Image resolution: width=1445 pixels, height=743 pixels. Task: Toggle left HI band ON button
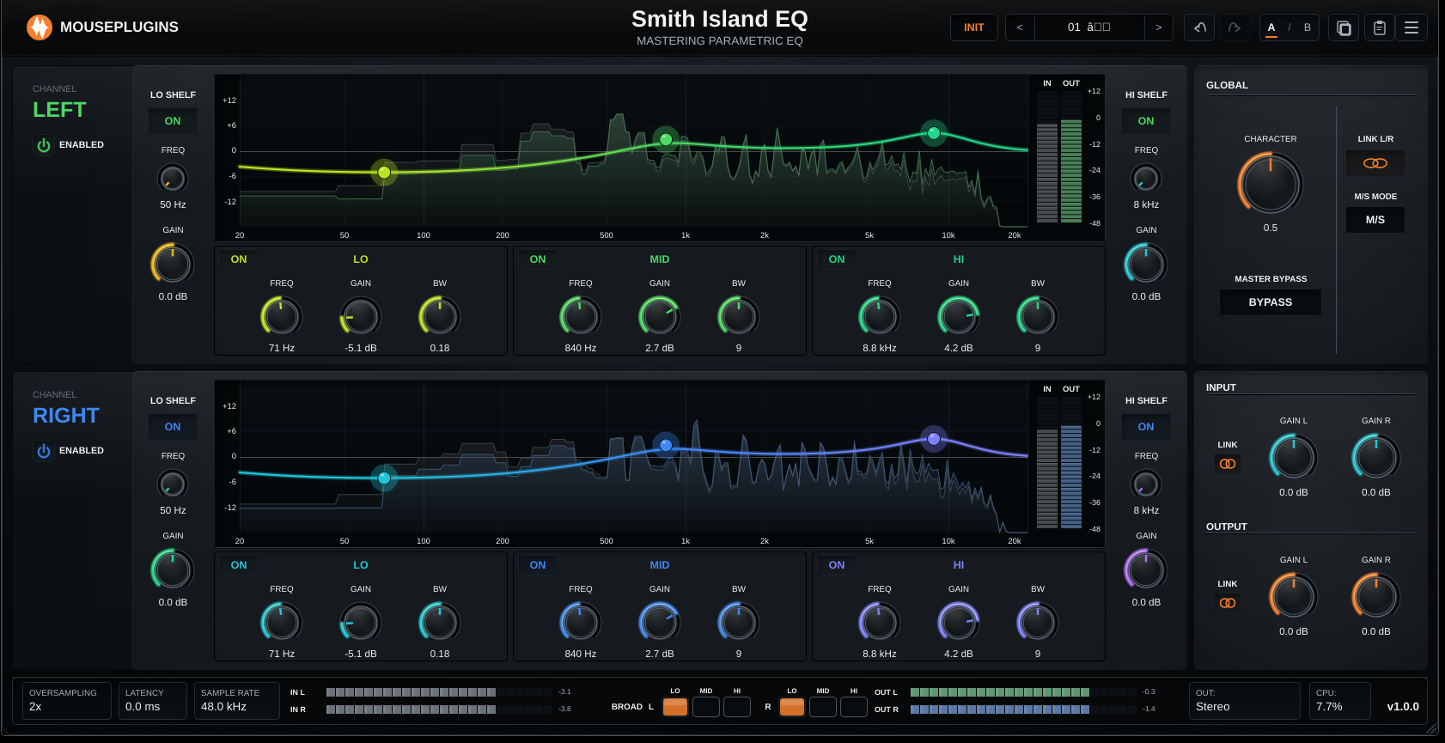(x=837, y=259)
